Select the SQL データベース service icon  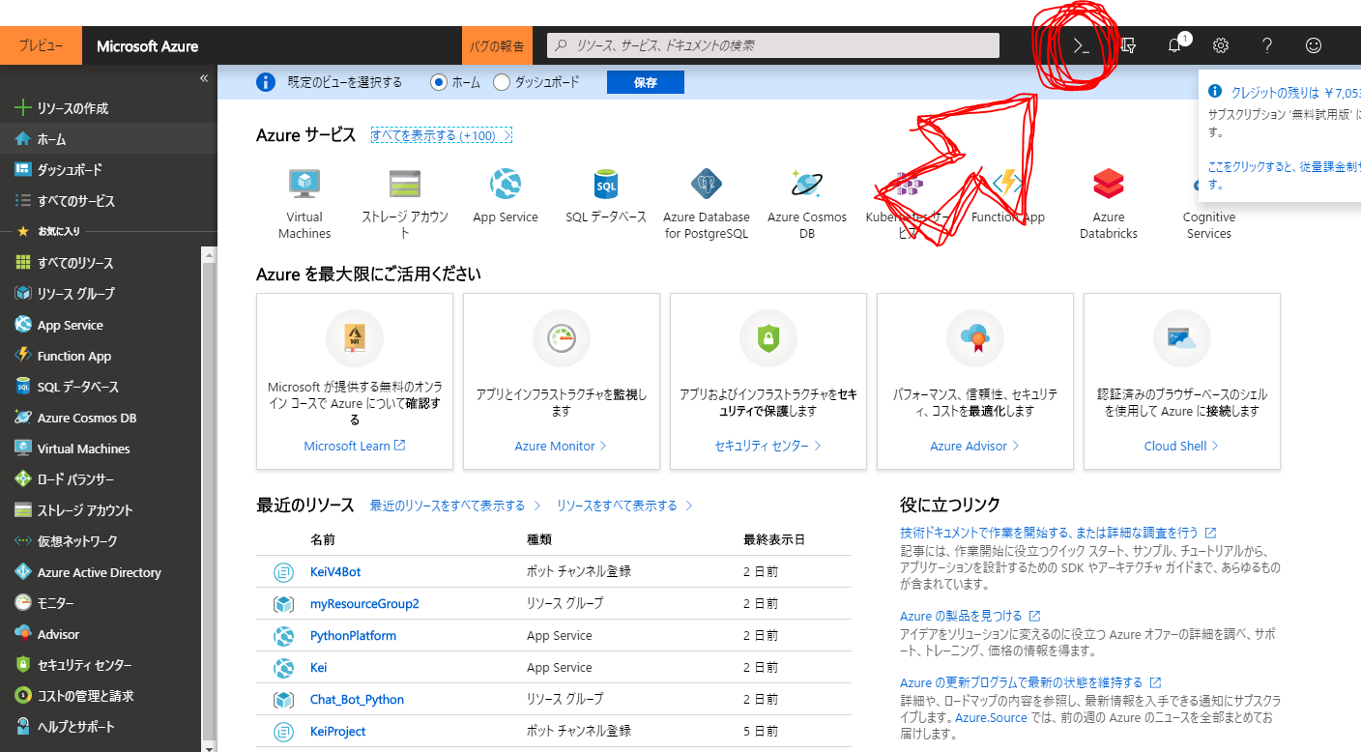[x=606, y=186]
